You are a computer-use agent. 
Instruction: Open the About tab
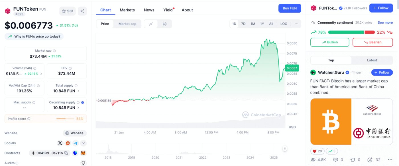[x=187, y=10]
